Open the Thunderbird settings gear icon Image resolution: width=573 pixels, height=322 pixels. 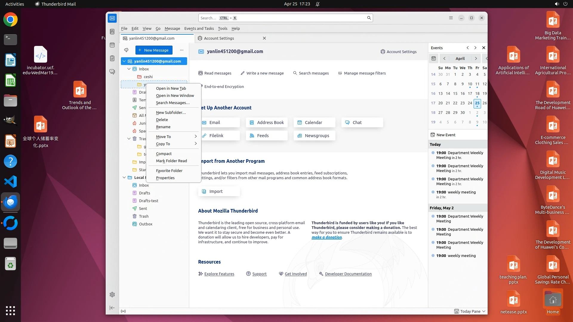[112, 295]
